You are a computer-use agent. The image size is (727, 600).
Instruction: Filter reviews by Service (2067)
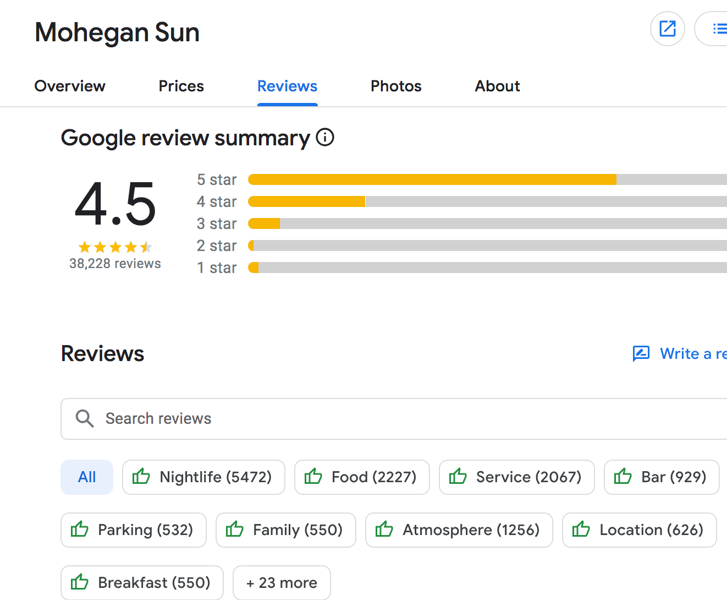517,477
